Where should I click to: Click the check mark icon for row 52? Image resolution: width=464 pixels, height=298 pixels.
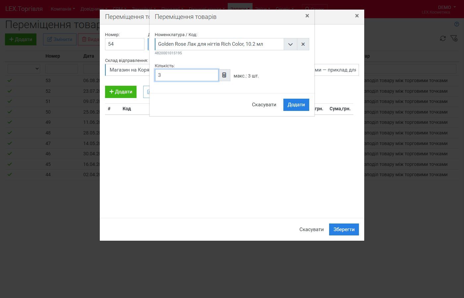[x=10, y=91]
